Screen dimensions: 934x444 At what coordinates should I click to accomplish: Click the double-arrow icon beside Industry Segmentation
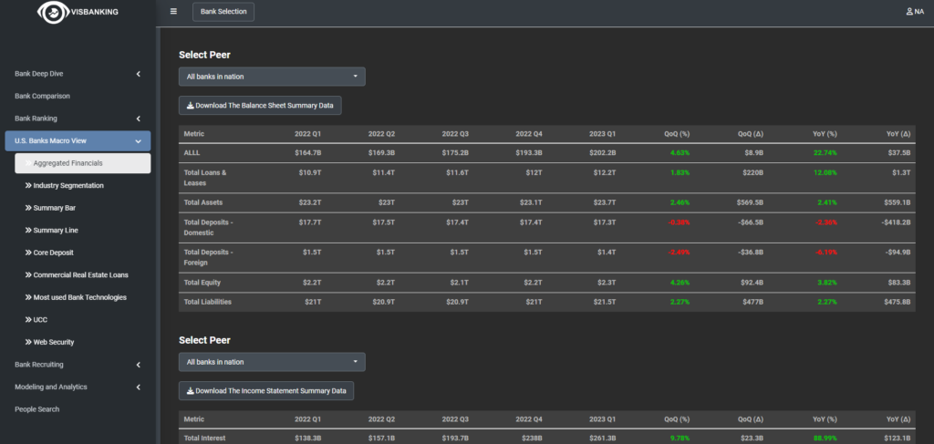pos(28,186)
